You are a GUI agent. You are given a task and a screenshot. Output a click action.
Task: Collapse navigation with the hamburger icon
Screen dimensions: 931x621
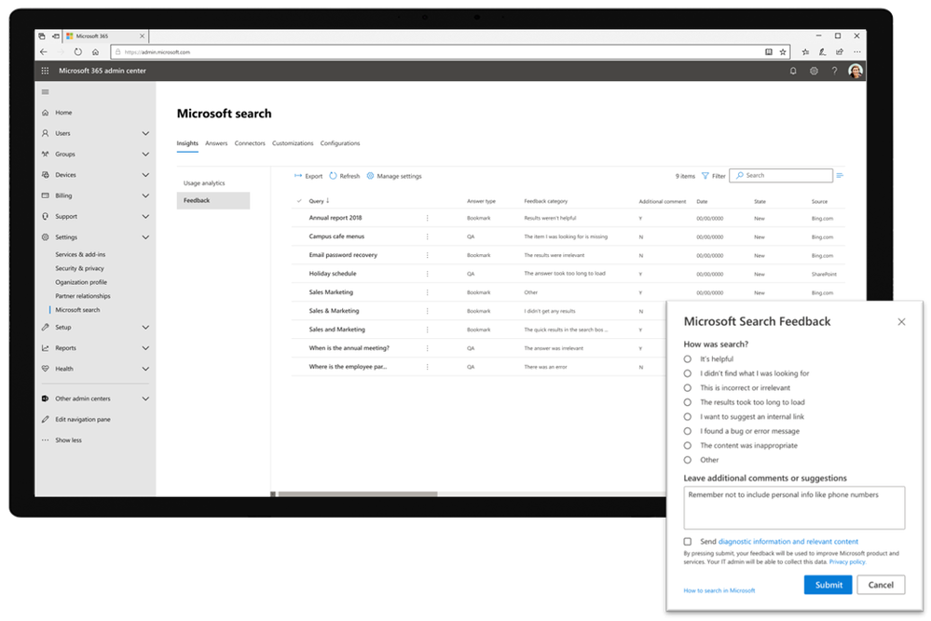45,92
